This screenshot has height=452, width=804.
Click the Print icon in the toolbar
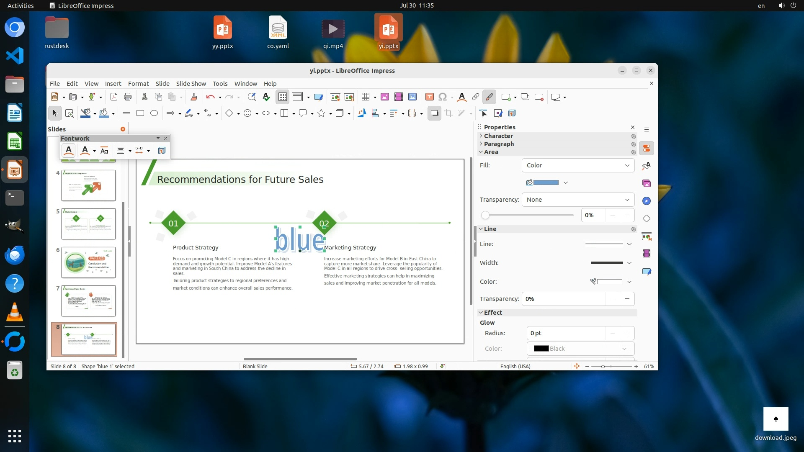pyautogui.click(x=128, y=97)
